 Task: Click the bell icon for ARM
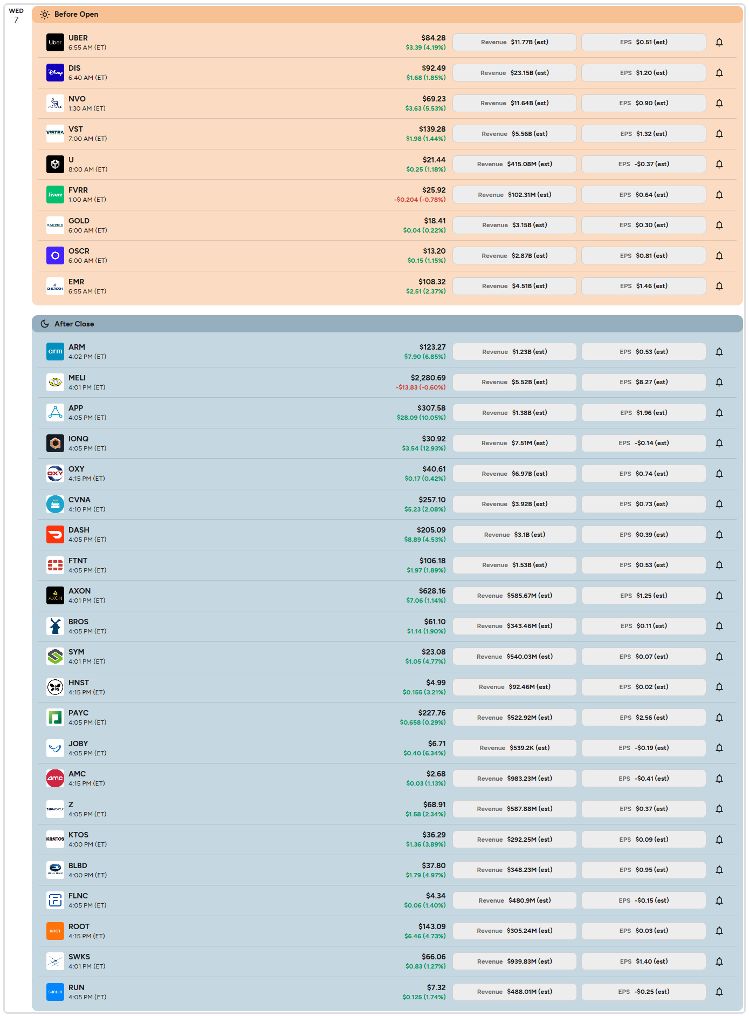click(719, 352)
